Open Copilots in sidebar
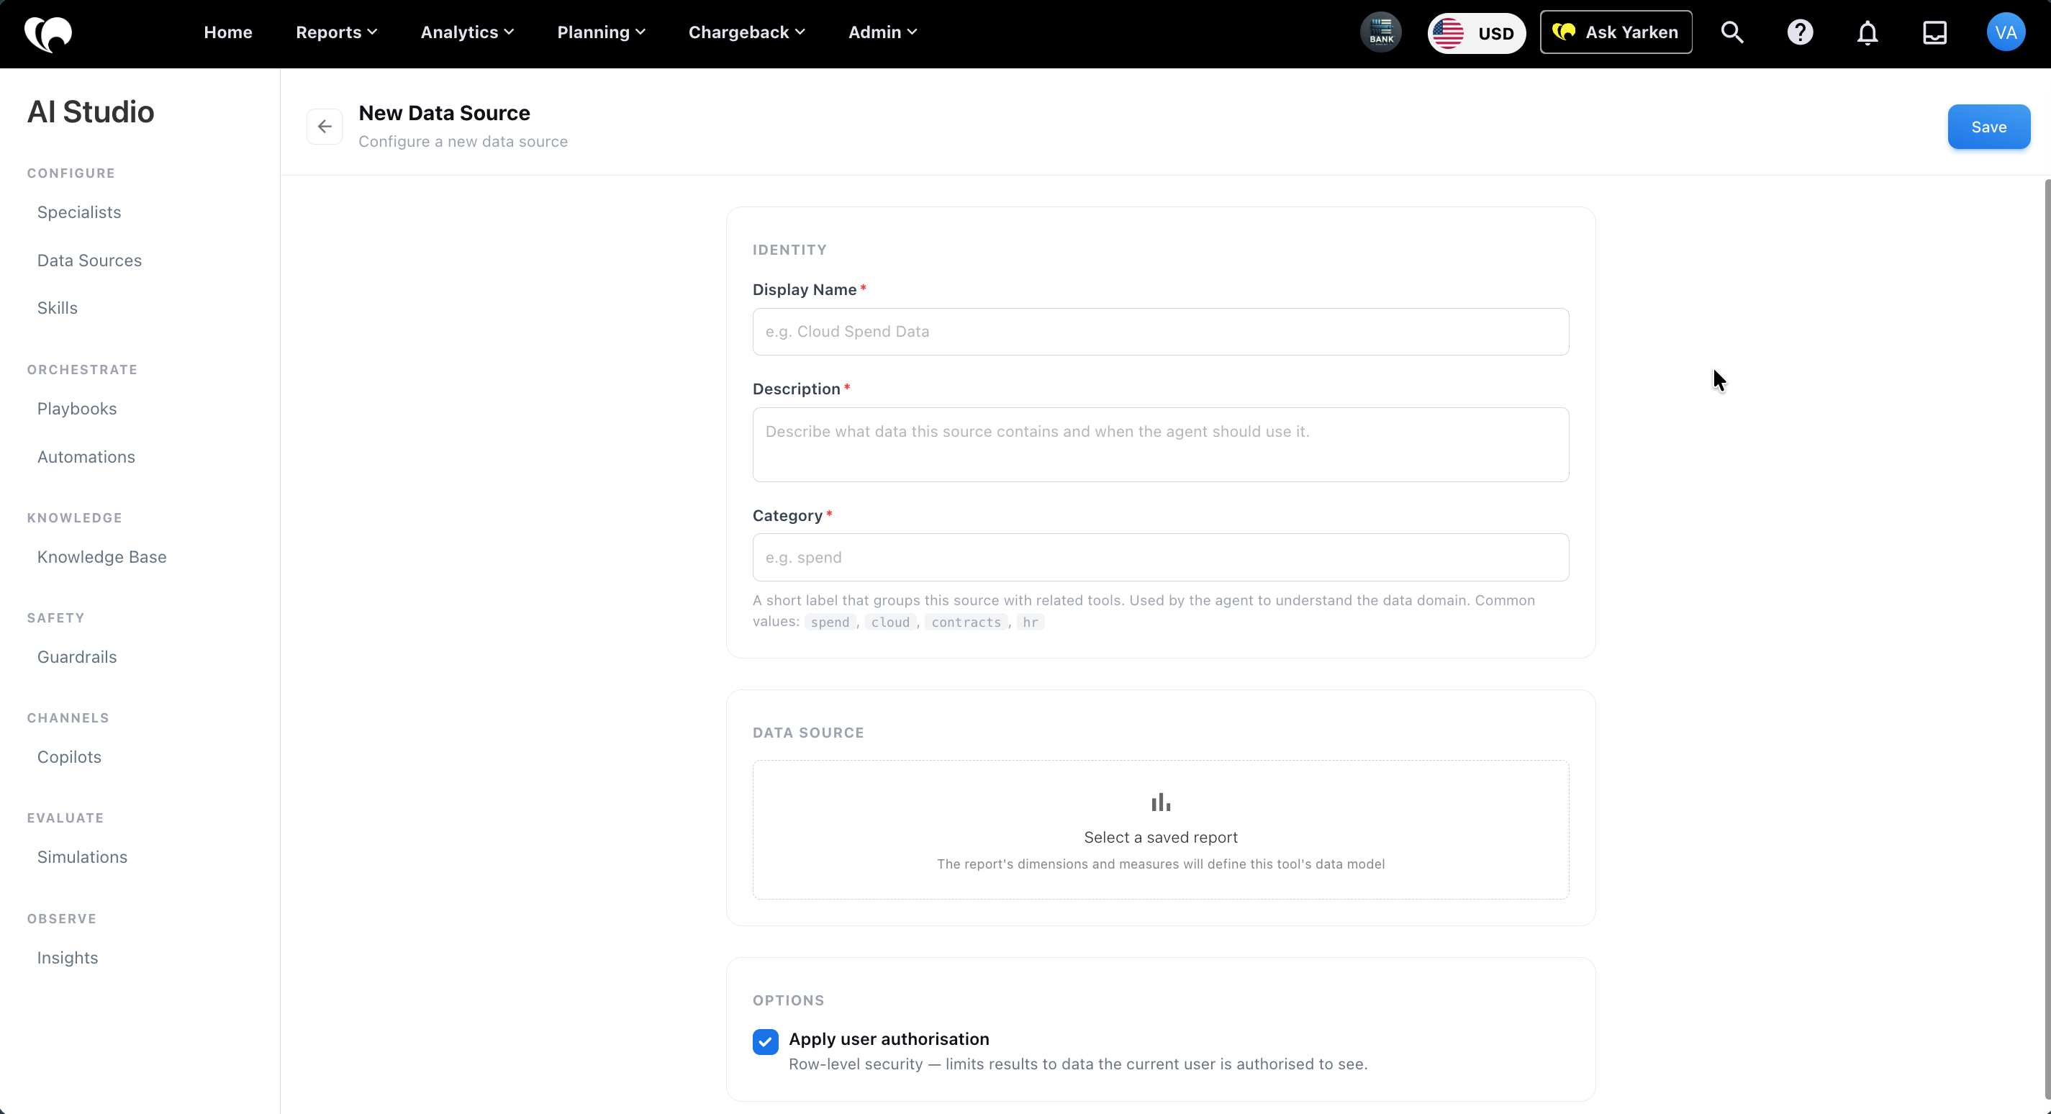The image size is (2051, 1114). click(69, 757)
